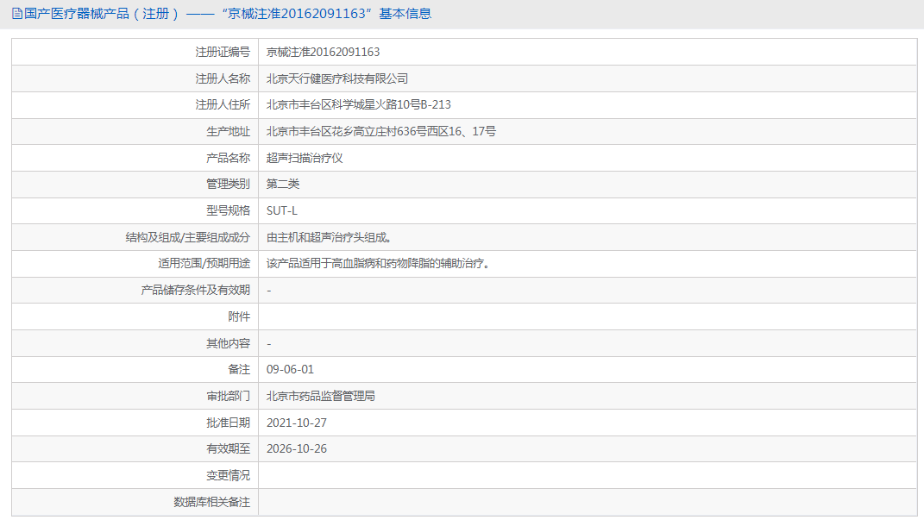Select department 北京市药品监督管理局
924x520 pixels.
coord(321,396)
